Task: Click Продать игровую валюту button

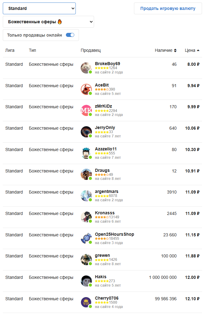Action: point(168,8)
